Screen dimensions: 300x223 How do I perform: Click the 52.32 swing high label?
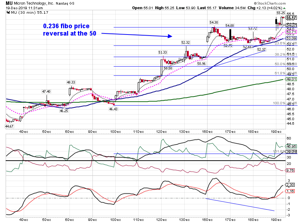(x=186, y=43)
